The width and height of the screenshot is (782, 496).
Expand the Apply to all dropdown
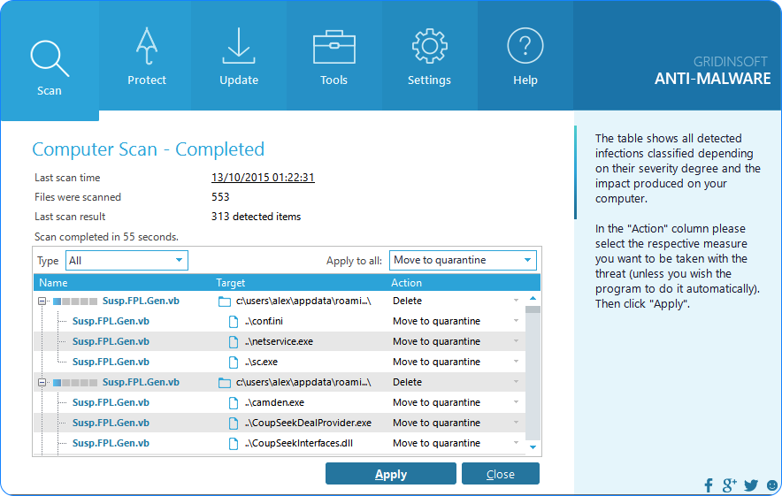pyautogui.click(x=463, y=260)
